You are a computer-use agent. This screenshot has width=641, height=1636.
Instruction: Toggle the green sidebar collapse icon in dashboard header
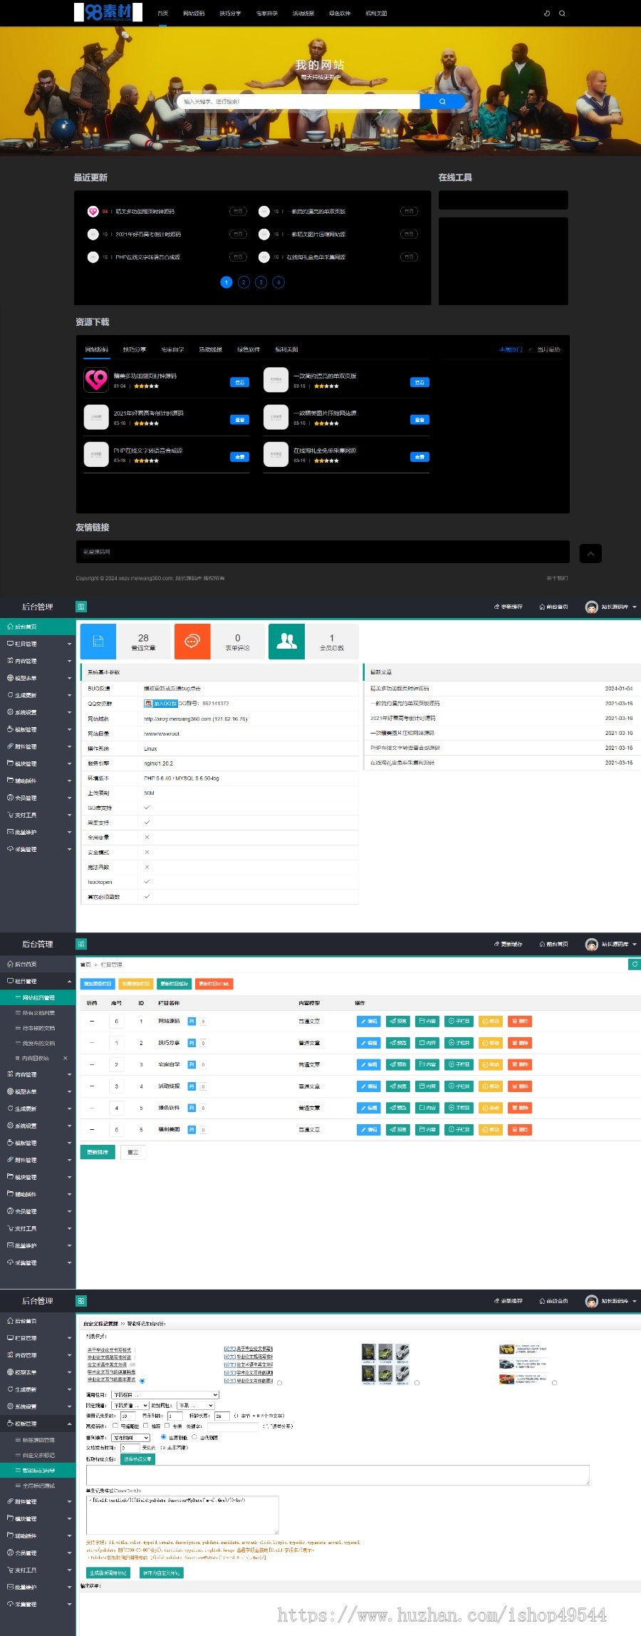tap(81, 607)
